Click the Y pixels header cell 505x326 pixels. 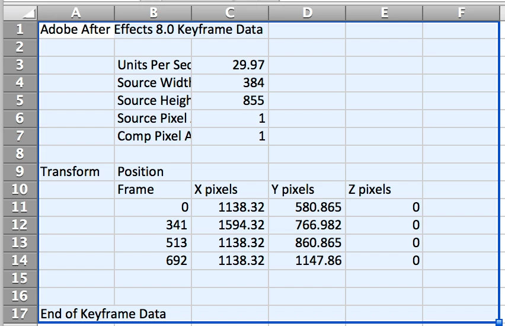pyautogui.click(x=307, y=190)
